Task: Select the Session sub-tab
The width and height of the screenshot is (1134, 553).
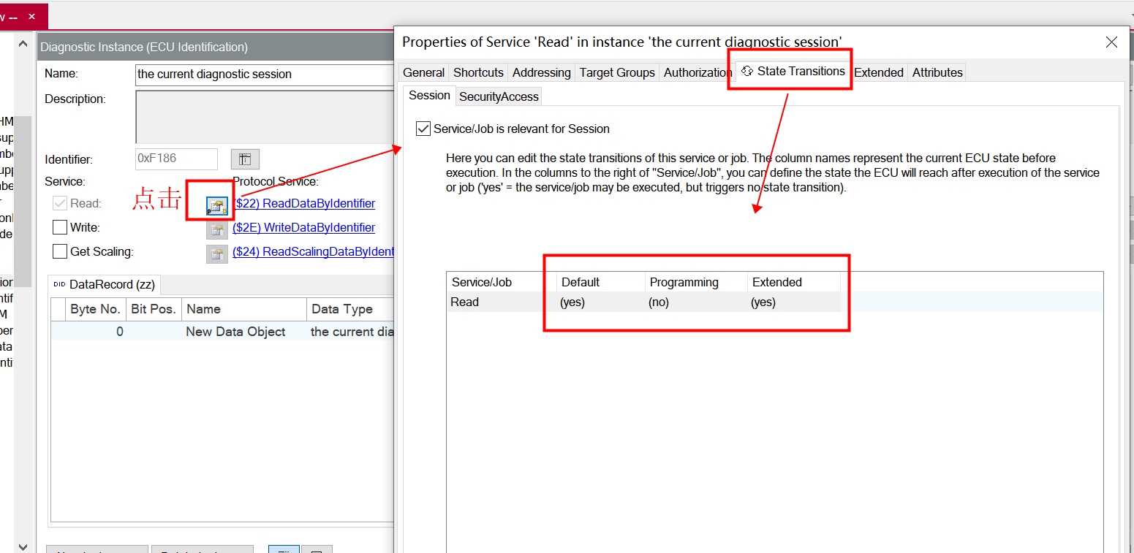Action: [429, 95]
